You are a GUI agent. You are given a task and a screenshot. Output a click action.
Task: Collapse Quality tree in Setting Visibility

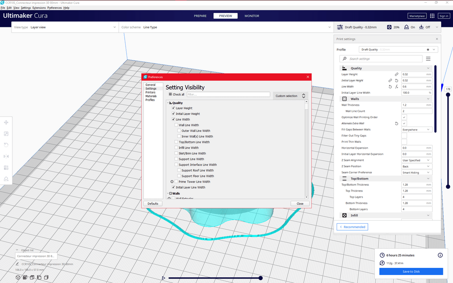click(x=168, y=103)
